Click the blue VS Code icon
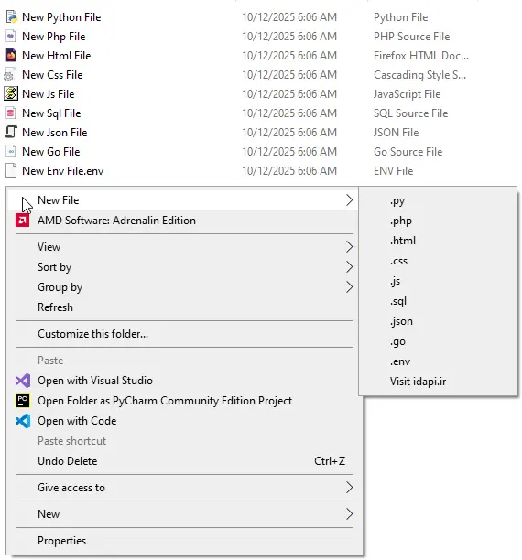Viewport: 522px width, 560px height. point(23,421)
